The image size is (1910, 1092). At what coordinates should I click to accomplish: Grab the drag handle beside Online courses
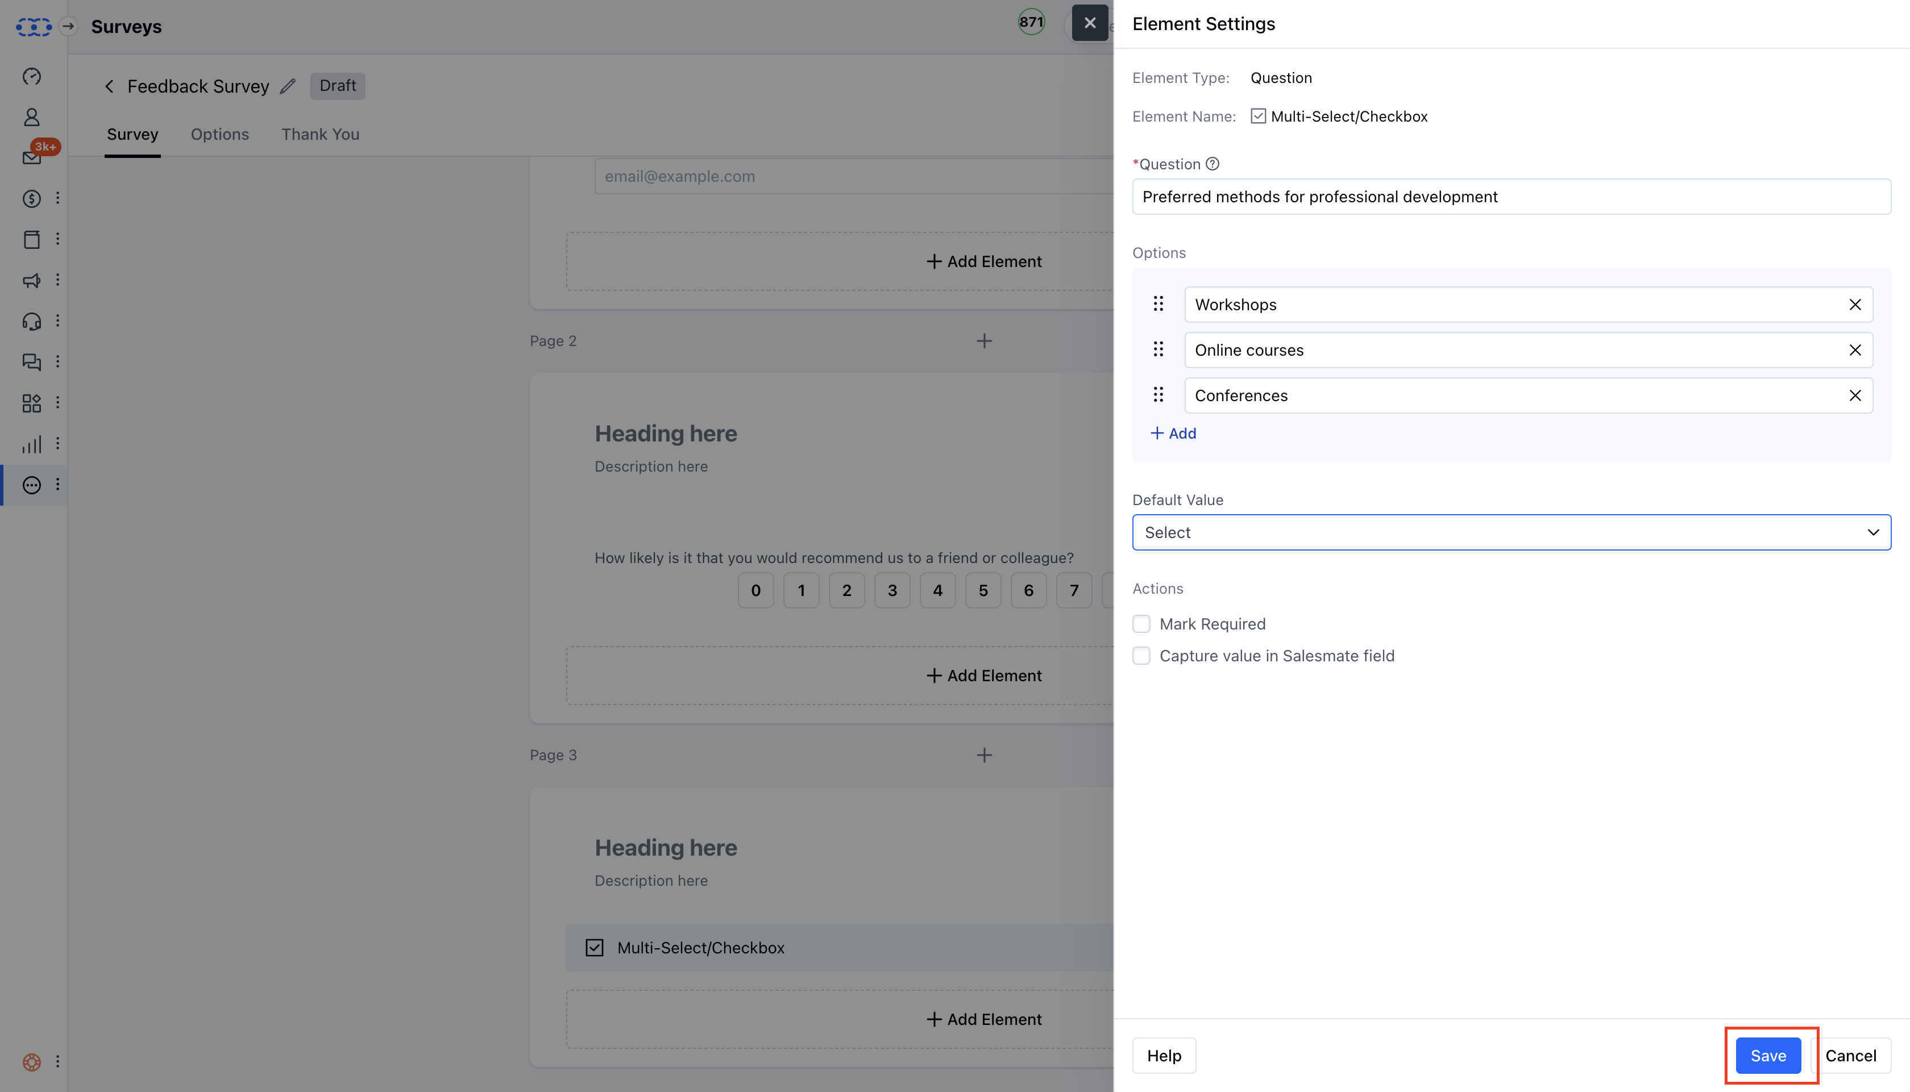(1159, 349)
